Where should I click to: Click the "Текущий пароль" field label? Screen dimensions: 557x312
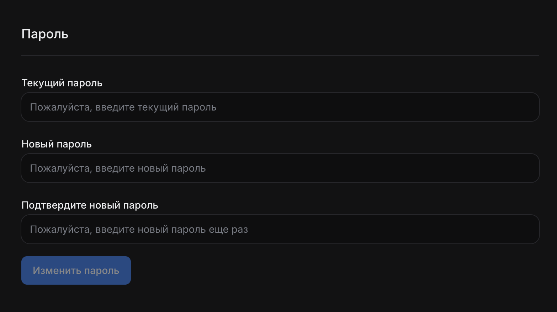click(x=62, y=83)
